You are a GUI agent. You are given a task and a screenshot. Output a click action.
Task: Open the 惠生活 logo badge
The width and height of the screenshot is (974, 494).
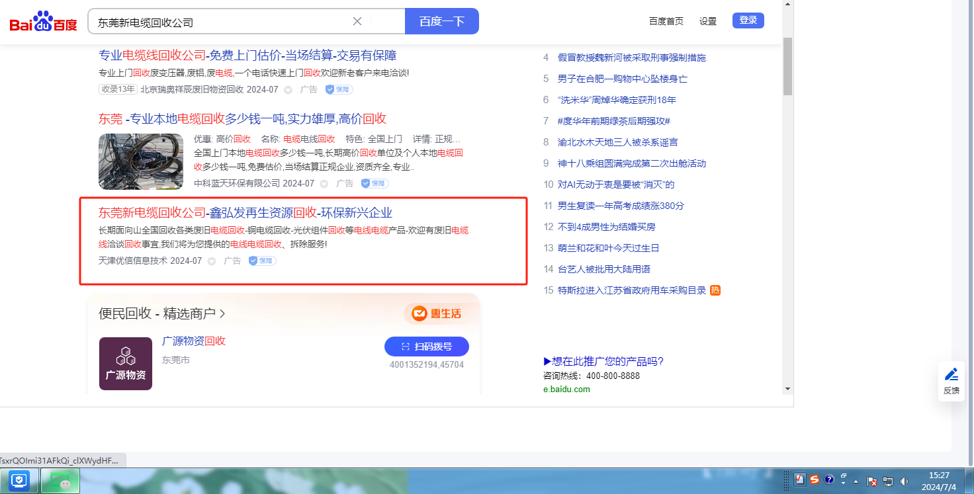pyautogui.click(x=437, y=313)
